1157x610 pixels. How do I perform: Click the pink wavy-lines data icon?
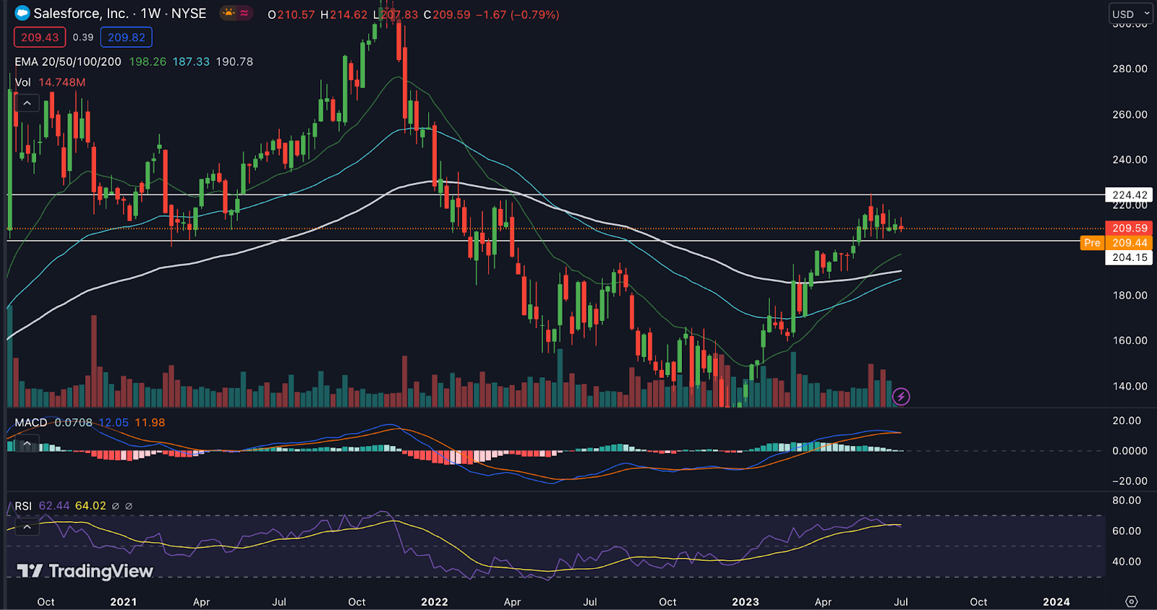244,13
